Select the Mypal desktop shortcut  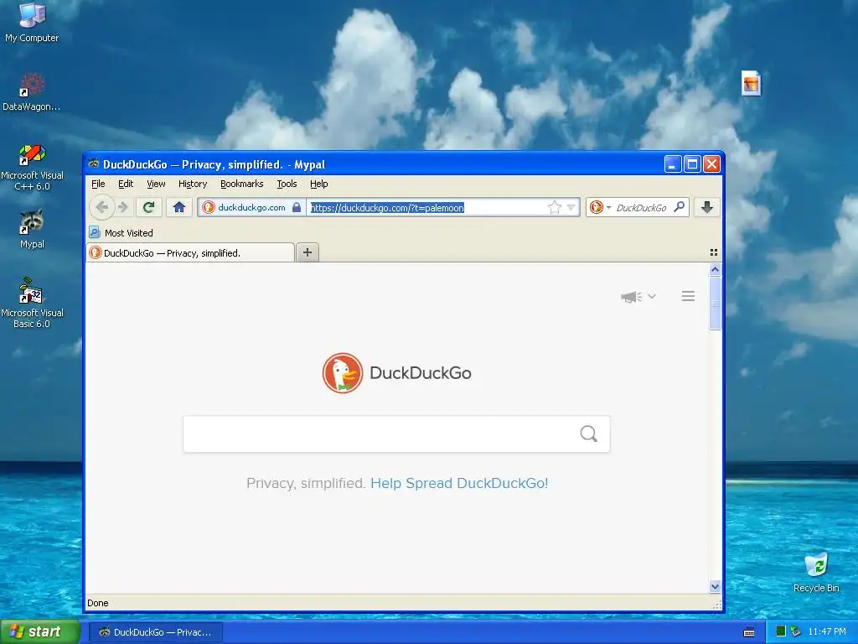click(x=32, y=230)
